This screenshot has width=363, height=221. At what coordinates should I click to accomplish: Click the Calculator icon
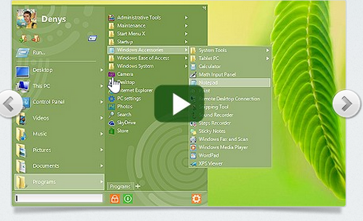pos(193,67)
